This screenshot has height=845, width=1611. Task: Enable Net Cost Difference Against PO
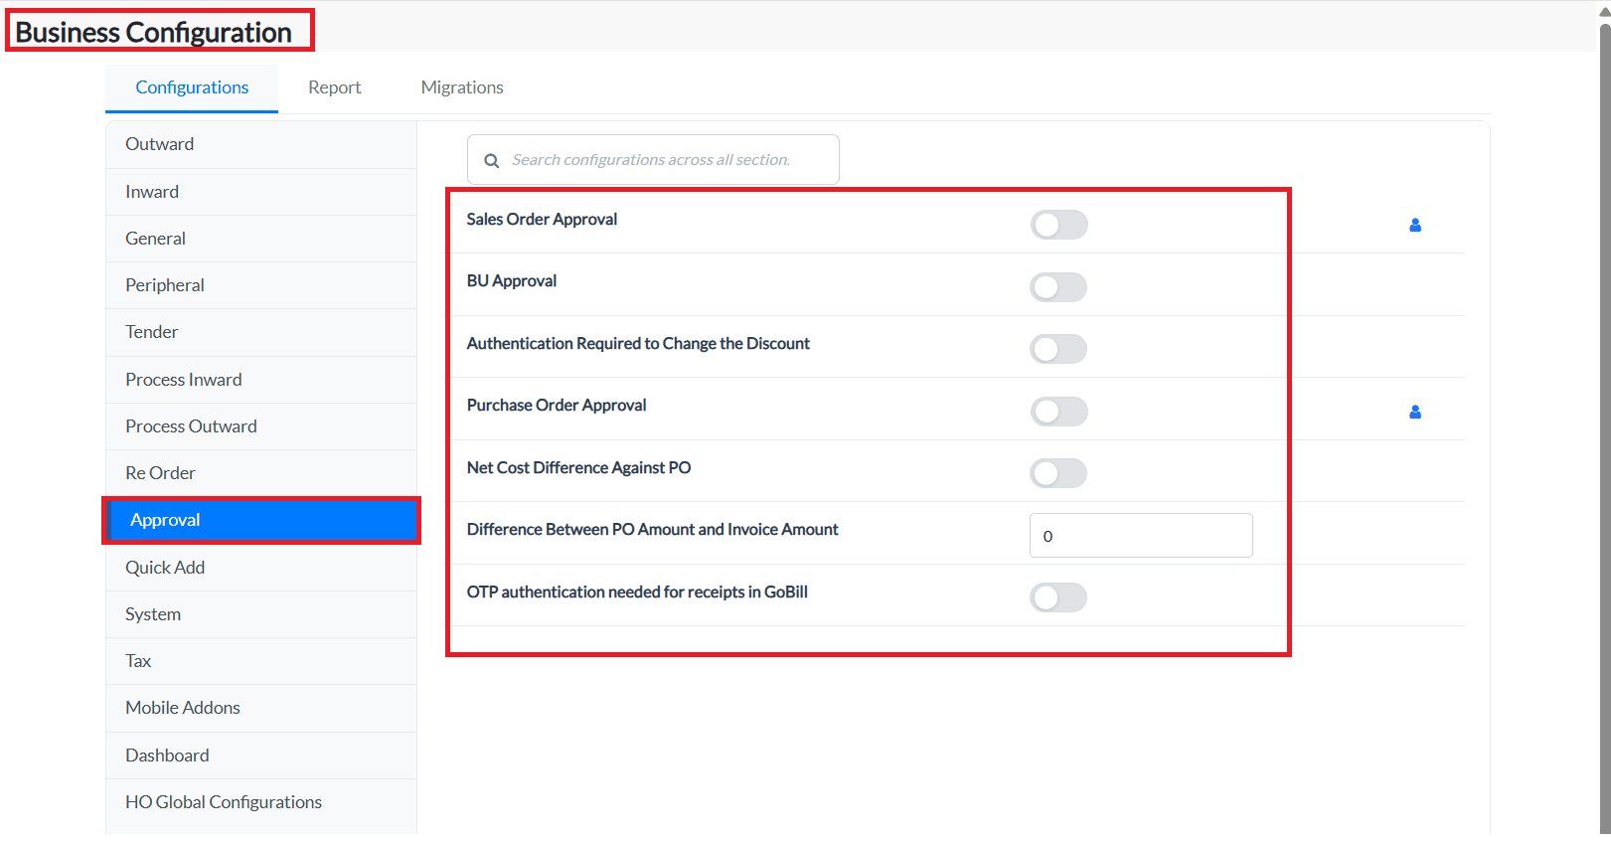(x=1058, y=473)
